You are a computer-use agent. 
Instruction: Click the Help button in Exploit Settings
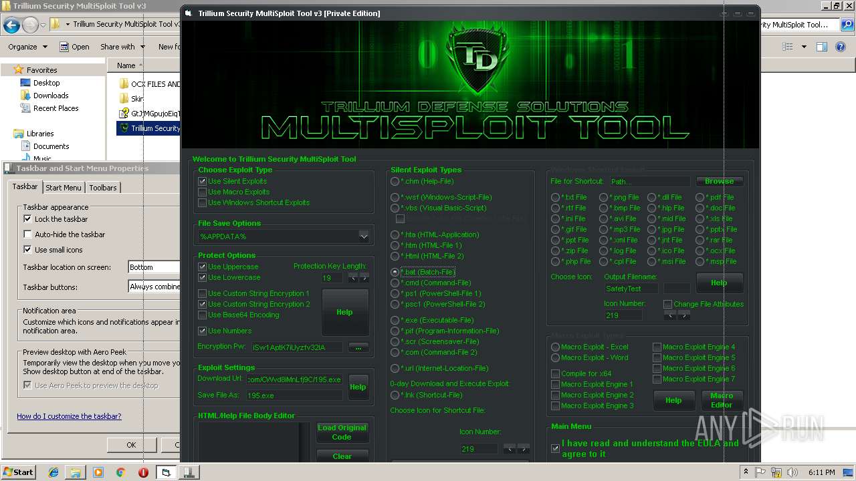358,387
